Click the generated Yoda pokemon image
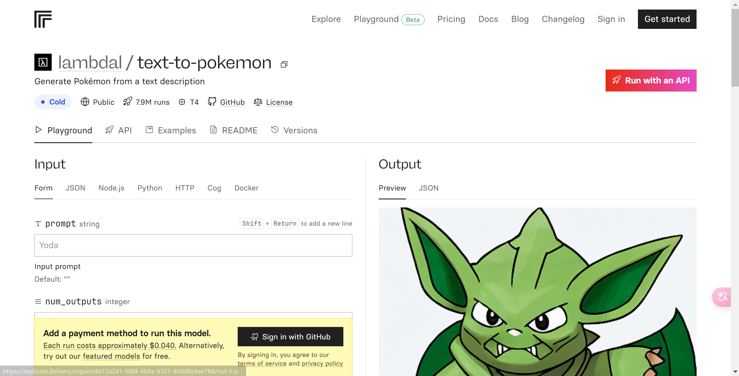The width and height of the screenshot is (739, 376). (537, 291)
